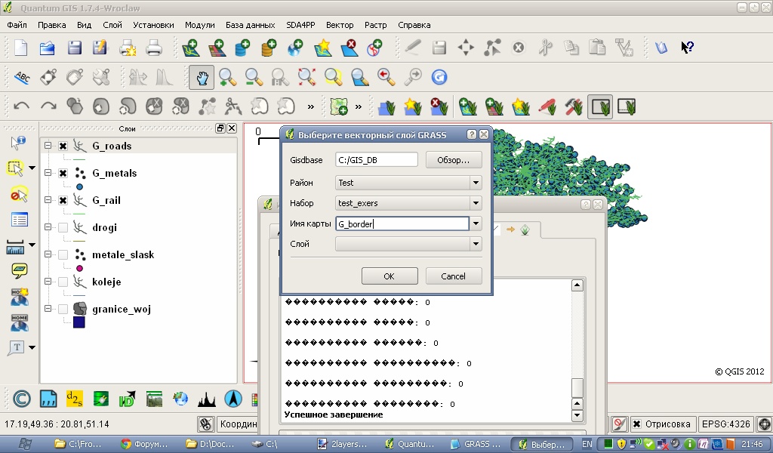Click the Имя карты input field
The image size is (773, 453).
click(402, 223)
